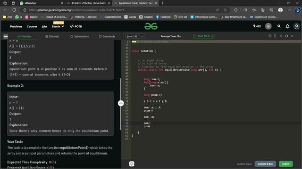This screenshot has height=169, width=302.
Task: Click the 'Example 2:' heading text
Action: (x=16, y=85)
